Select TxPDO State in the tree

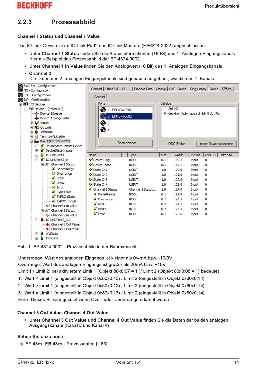pyautogui.click(x=65, y=196)
